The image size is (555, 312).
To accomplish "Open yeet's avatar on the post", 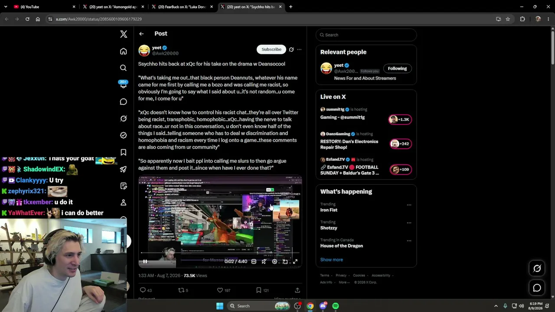I will [x=144, y=51].
